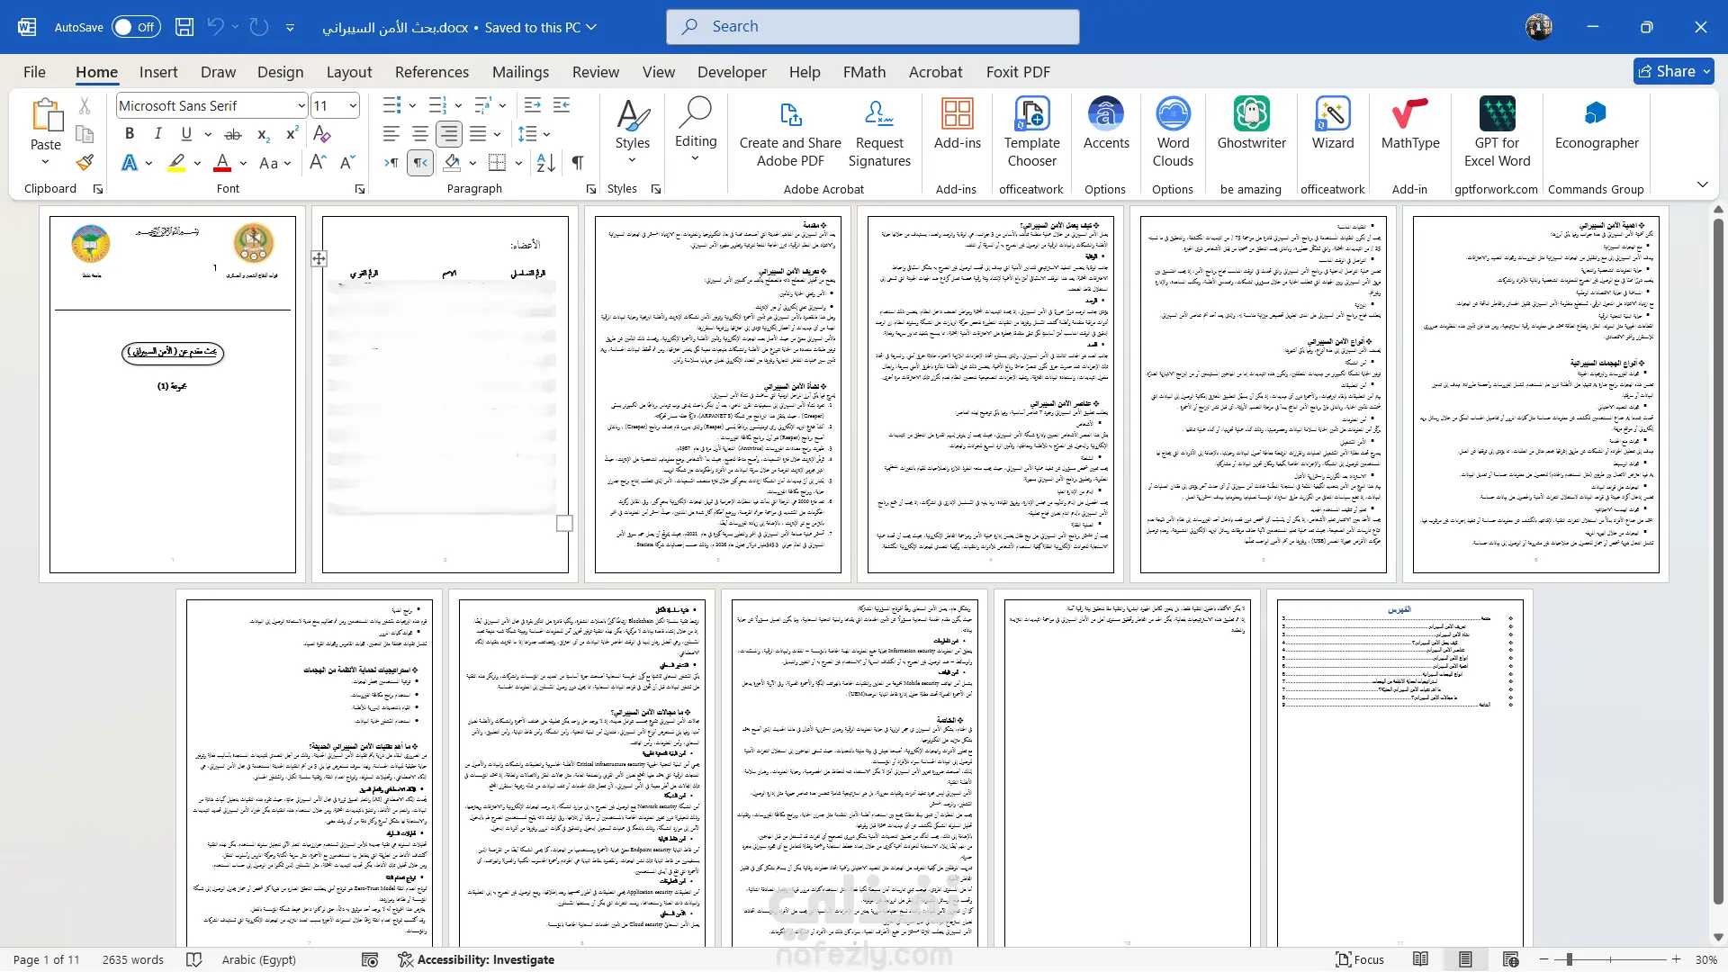Toggle show paragraph marks
Image resolution: width=1728 pixels, height=972 pixels.
[x=577, y=163]
